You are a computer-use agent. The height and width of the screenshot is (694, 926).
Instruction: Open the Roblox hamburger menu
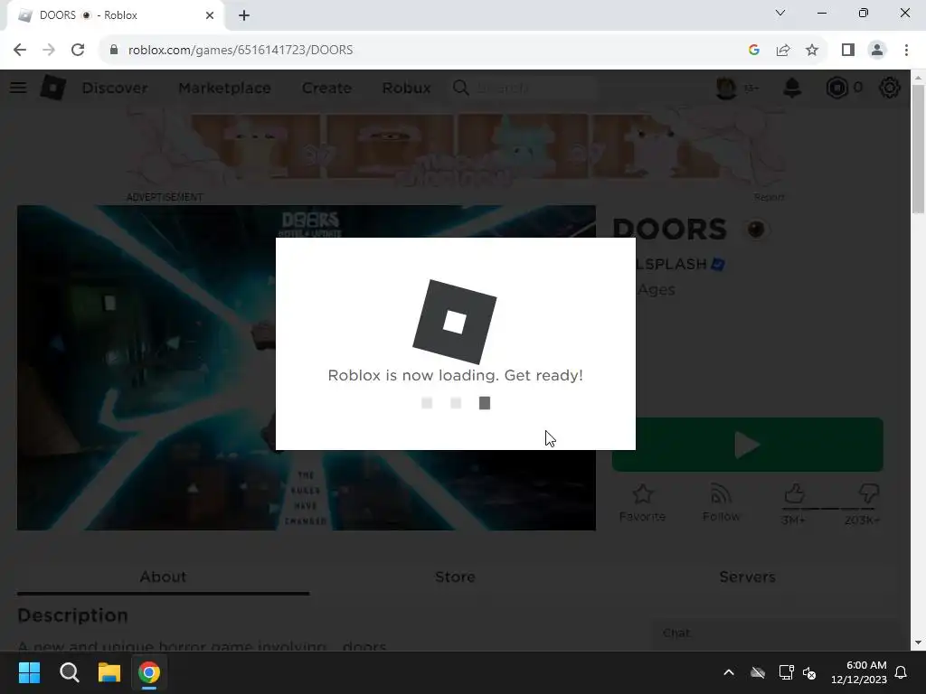(x=18, y=88)
